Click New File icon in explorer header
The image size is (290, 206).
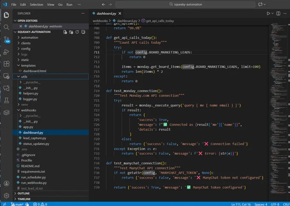pos(65,32)
